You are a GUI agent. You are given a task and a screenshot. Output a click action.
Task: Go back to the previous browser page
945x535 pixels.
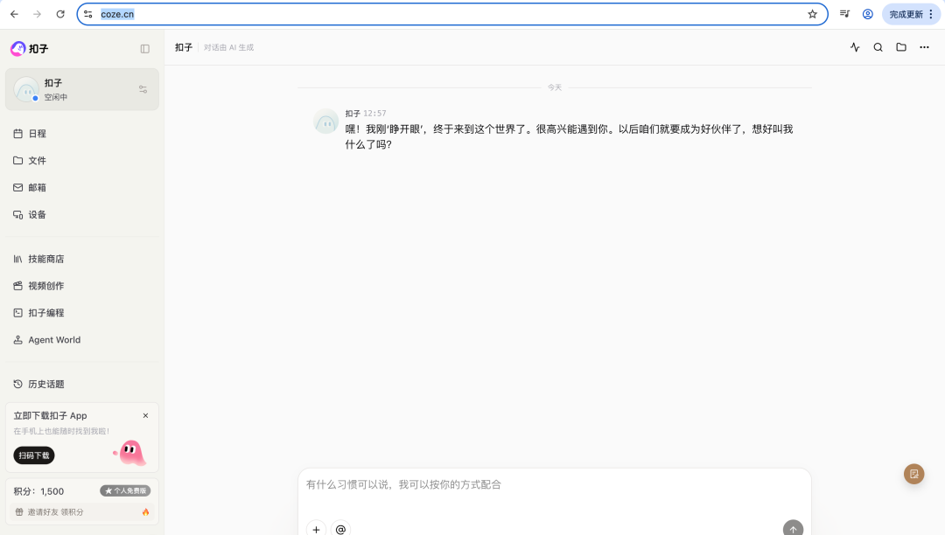pos(15,14)
